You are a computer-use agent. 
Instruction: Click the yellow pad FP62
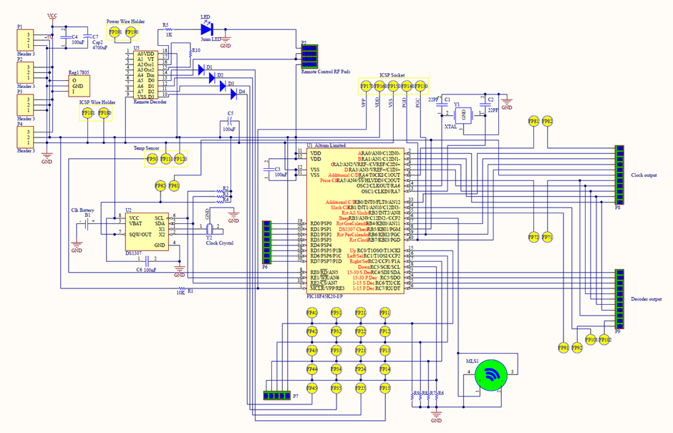[x=160, y=186]
